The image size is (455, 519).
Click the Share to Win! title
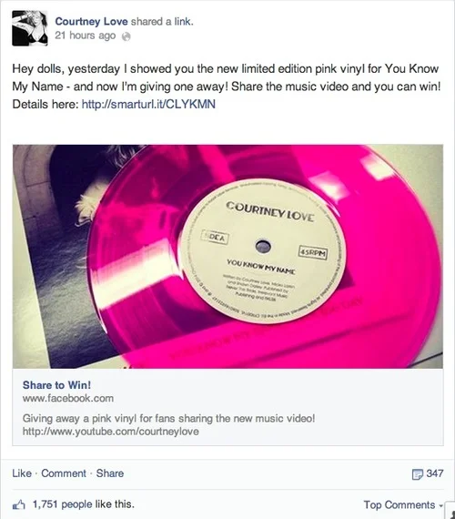pyautogui.click(x=56, y=385)
